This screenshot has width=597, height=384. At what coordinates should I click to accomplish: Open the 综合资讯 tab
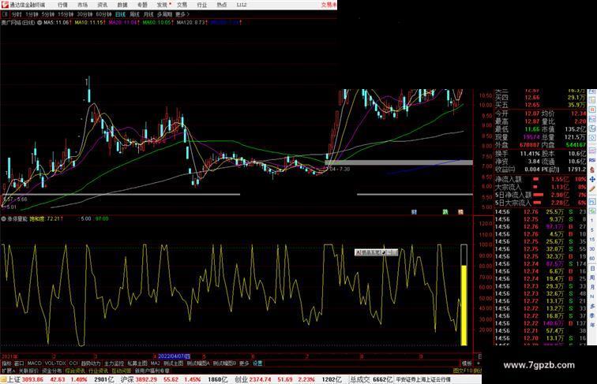(75, 371)
